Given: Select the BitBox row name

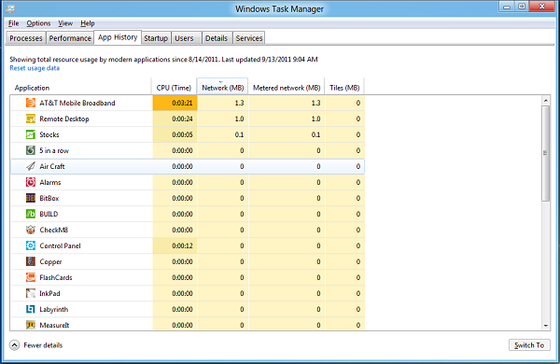Looking at the screenshot, I should 49,198.
